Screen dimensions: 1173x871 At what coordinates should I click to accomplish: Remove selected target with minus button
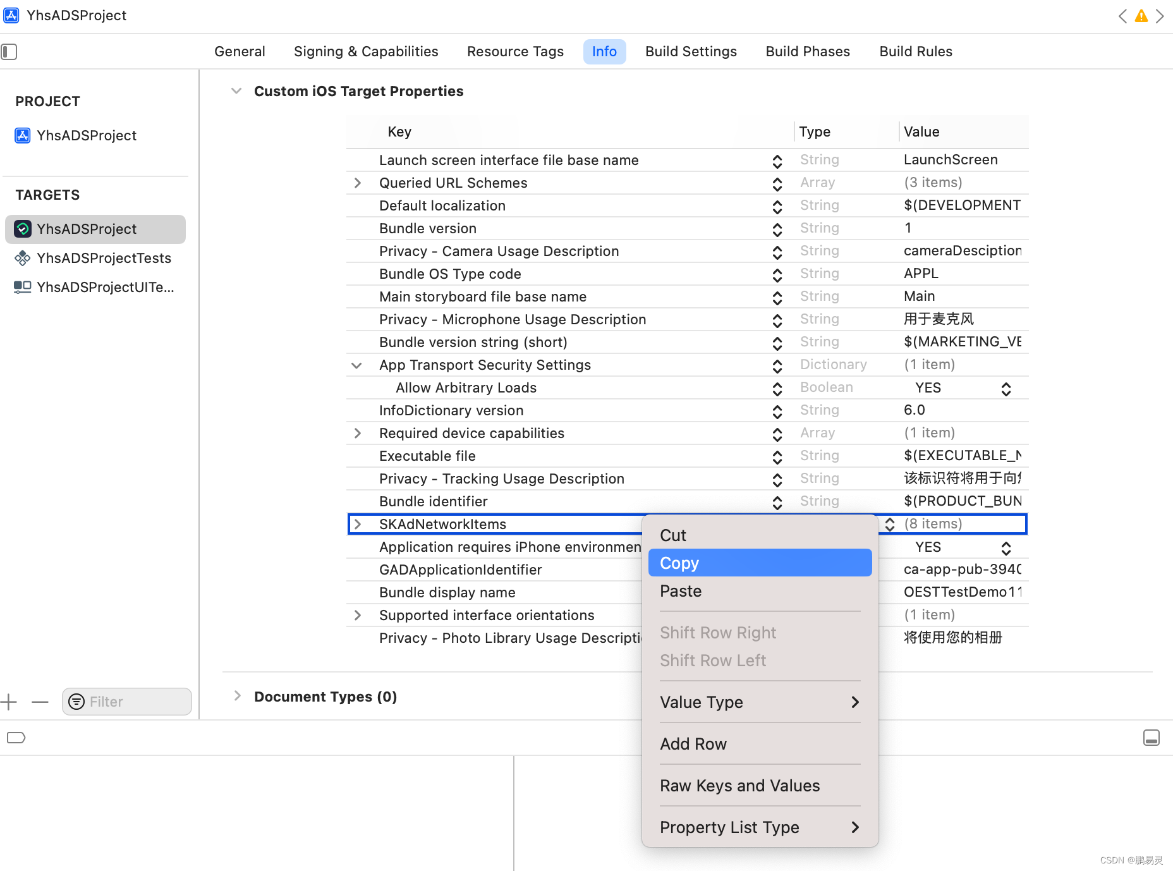(40, 702)
